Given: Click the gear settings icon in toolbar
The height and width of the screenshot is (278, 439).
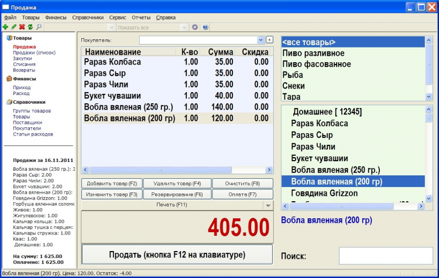Looking at the screenshot, I should 195,27.
